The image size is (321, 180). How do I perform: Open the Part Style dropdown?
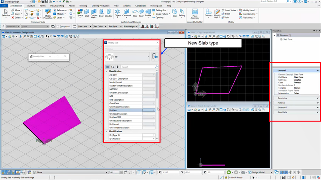coord(115,26)
